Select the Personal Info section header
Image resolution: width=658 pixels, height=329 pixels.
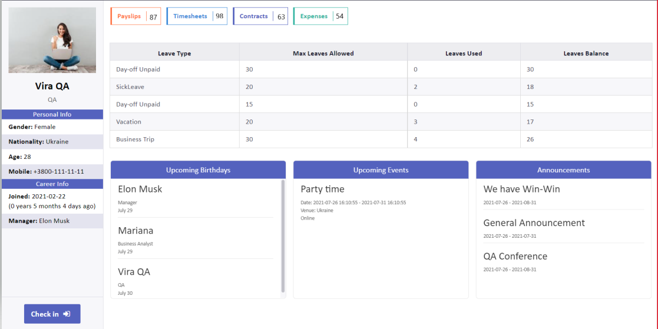(52, 114)
